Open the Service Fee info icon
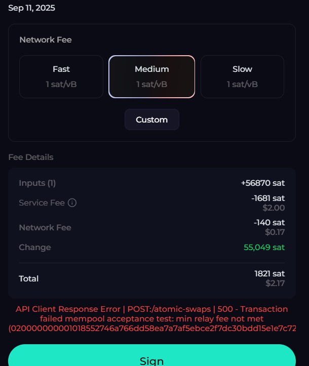The height and width of the screenshot is (366, 309). tap(72, 203)
